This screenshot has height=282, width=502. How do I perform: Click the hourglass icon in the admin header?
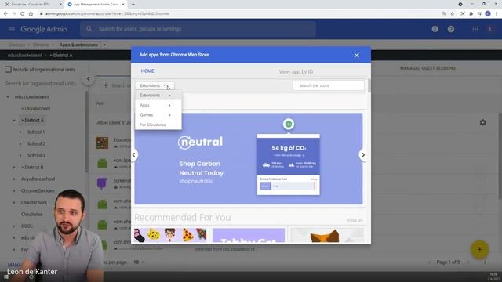tap(435, 29)
